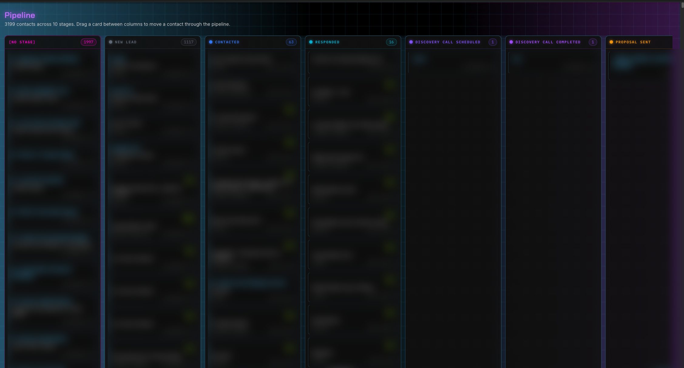Click the 63 count badge
The height and width of the screenshot is (368, 684).
point(291,42)
